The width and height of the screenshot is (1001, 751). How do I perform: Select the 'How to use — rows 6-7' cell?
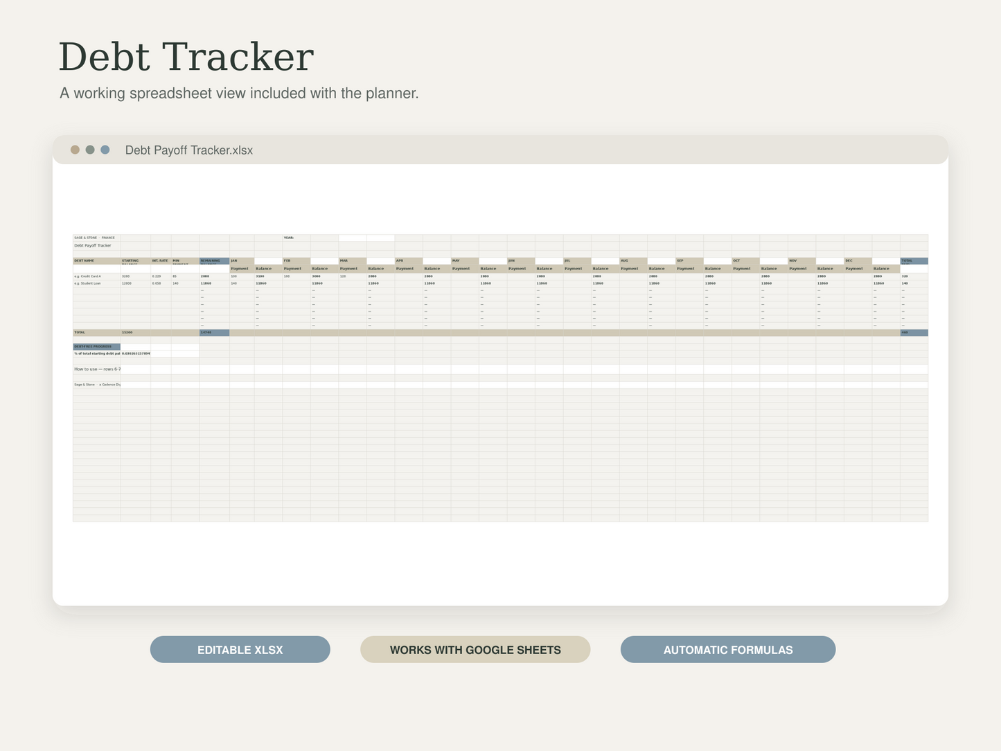pyautogui.click(x=96, y=369)
